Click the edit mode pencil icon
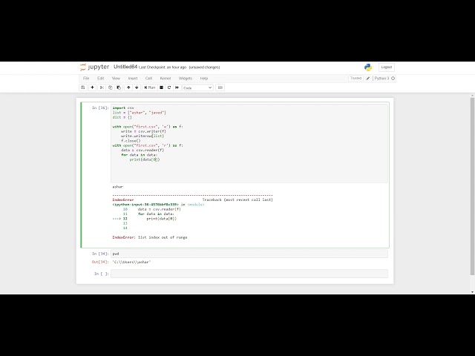The width and height of the screenshot is (475, 356). tap(368, 78)
